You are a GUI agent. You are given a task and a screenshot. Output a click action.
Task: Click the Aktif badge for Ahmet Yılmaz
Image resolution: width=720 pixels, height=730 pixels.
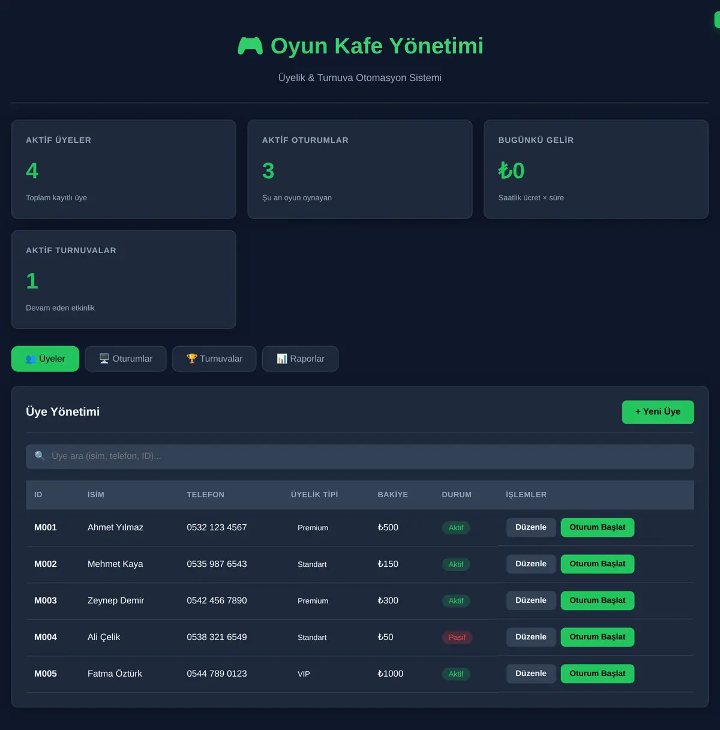[456, 528]
